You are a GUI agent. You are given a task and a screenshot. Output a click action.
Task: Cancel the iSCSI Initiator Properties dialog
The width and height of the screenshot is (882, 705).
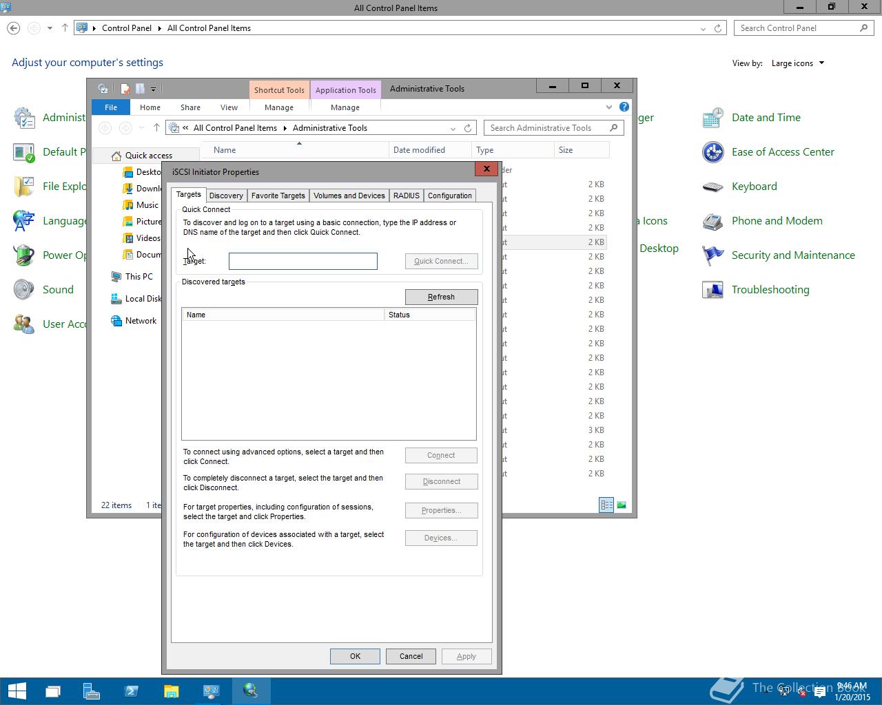pyautogui.click(x=411, y=656)
